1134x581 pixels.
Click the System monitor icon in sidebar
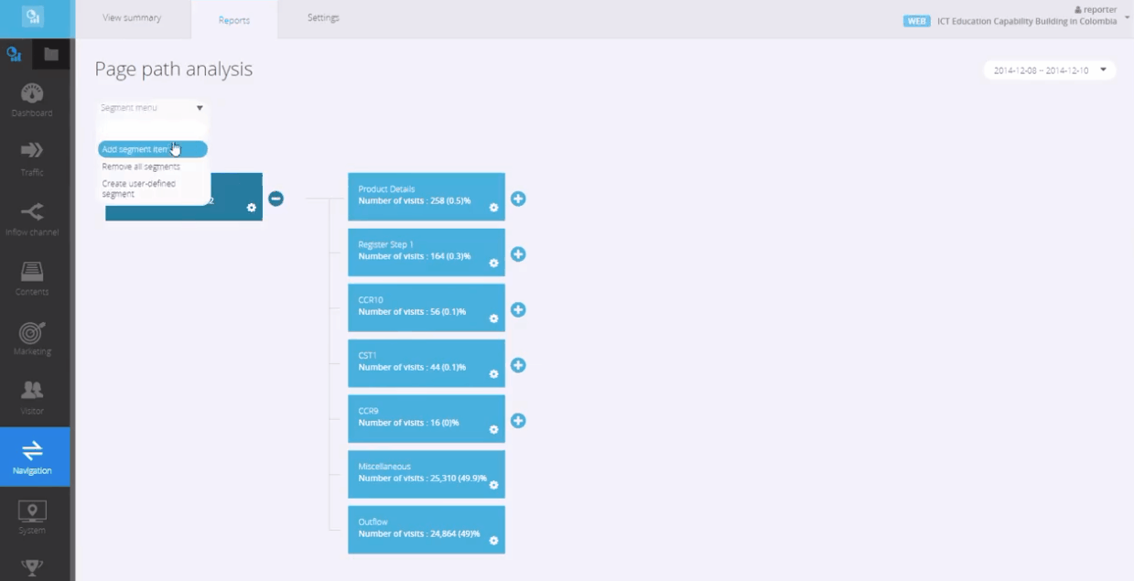click(32, 516)
